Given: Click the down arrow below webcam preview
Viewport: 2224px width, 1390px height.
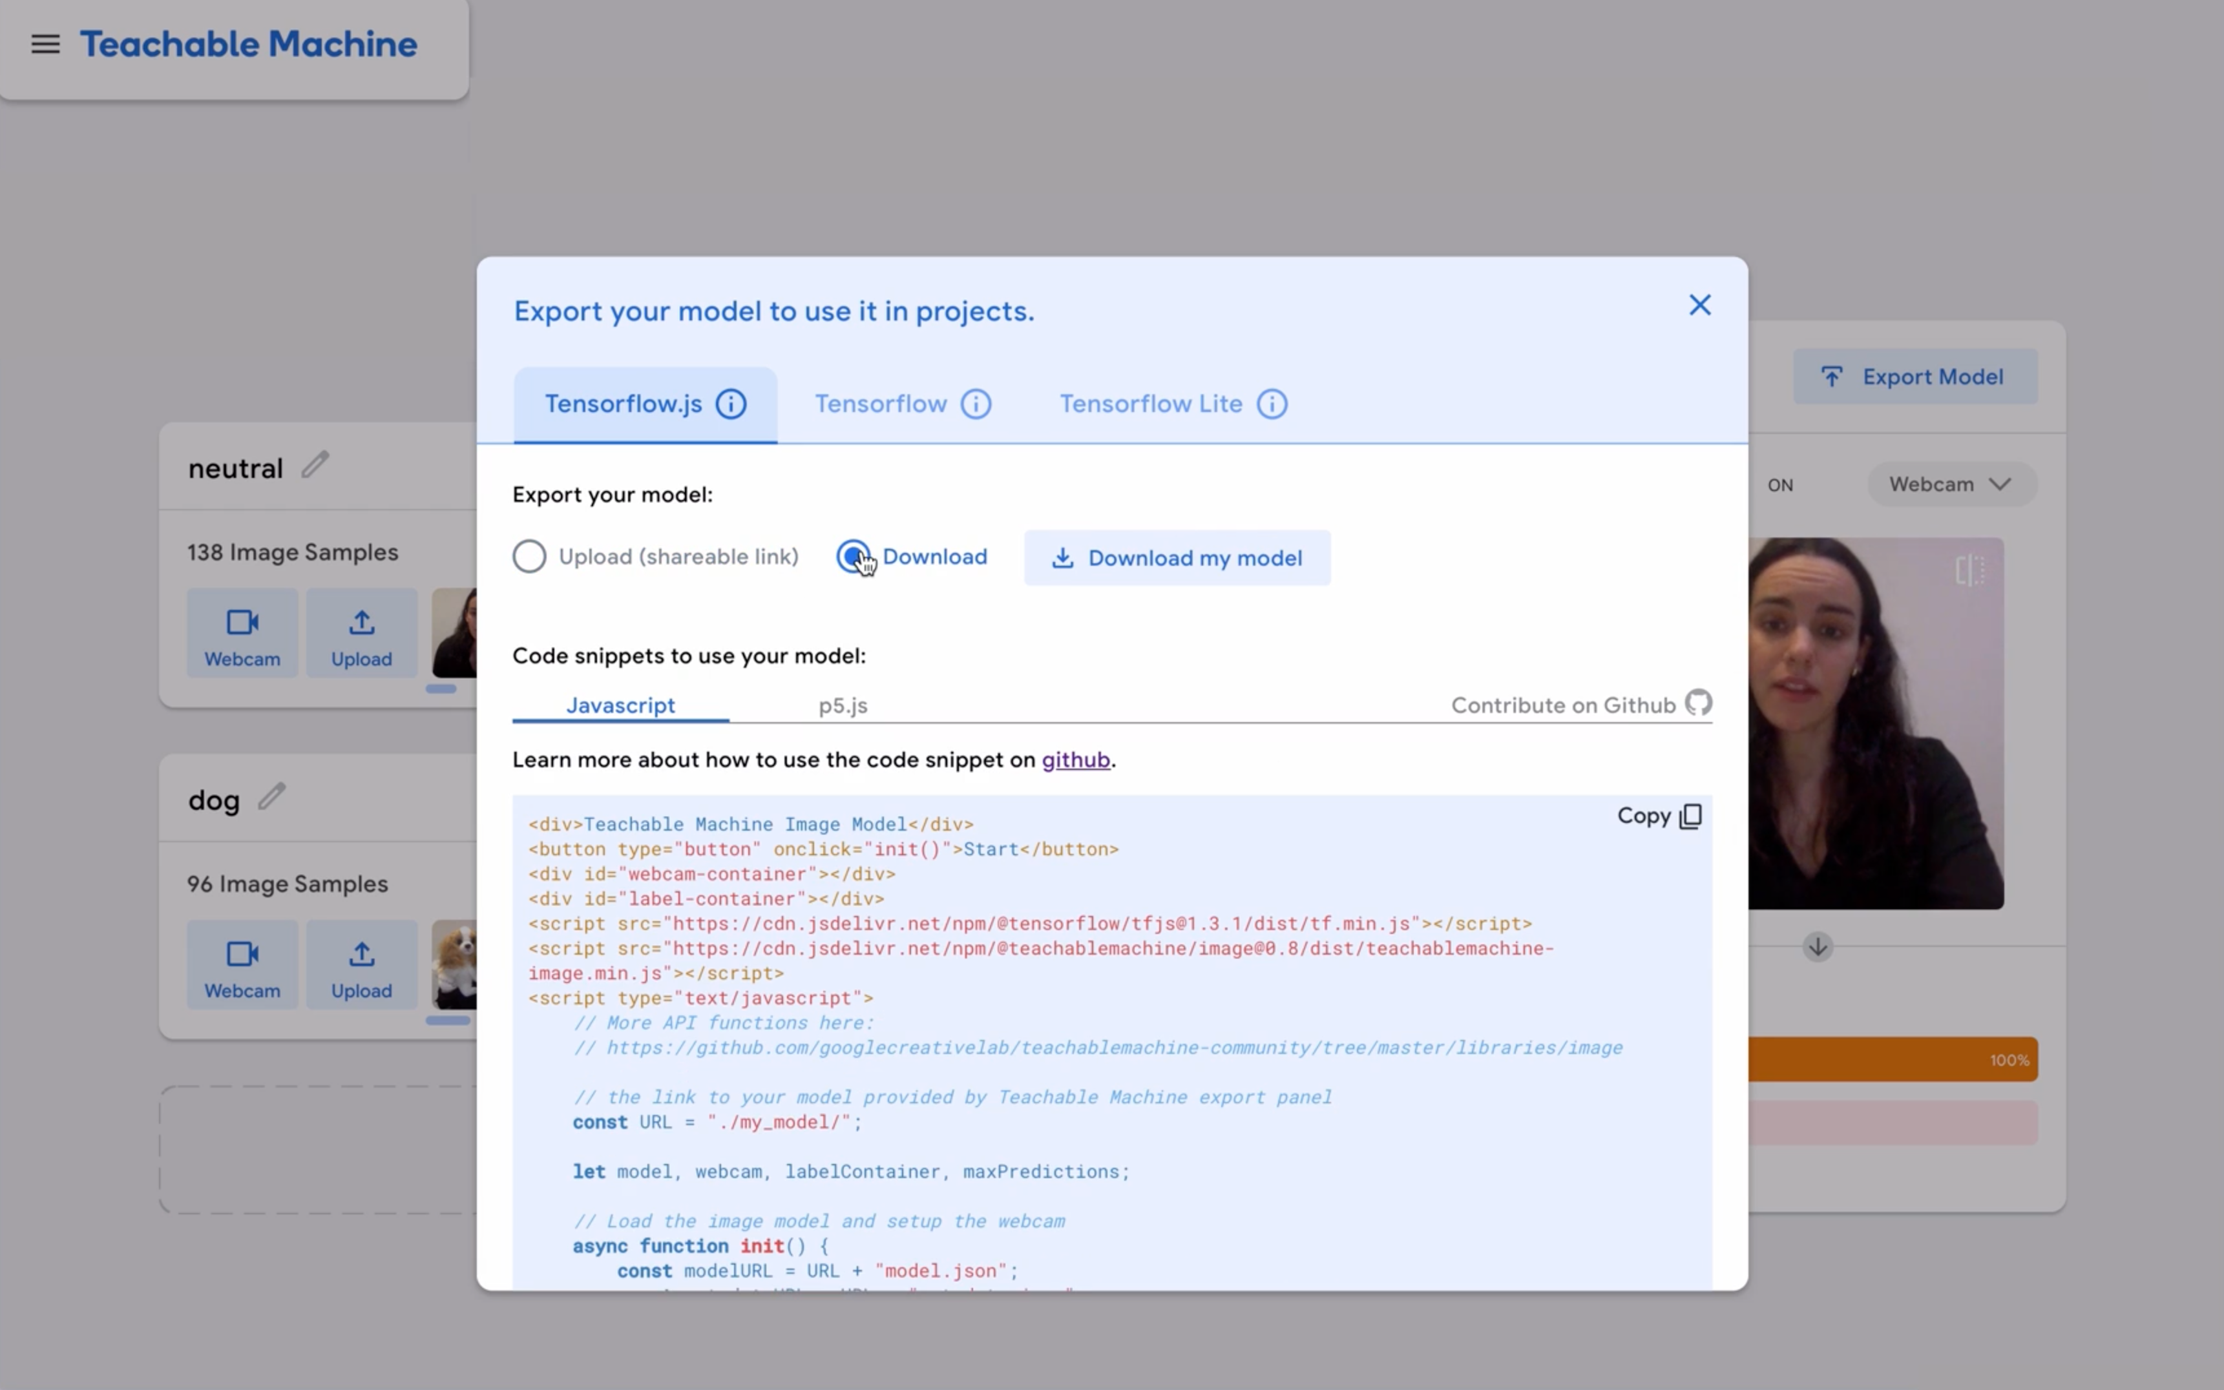Looking at the screenshot, I should coord(1817,947).
